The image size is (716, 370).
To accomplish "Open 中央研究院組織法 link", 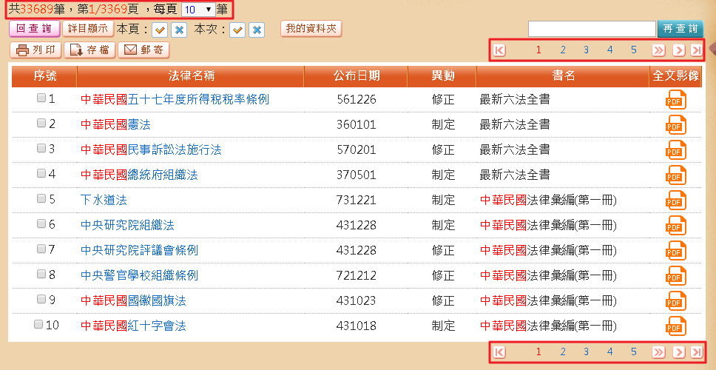I will 127,225.
